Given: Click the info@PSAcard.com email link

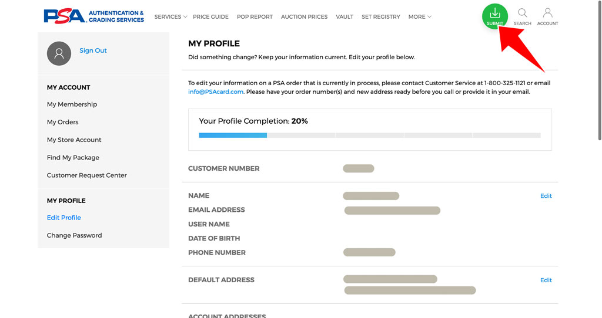Looking at the screenshot, I should coord(216,92).
